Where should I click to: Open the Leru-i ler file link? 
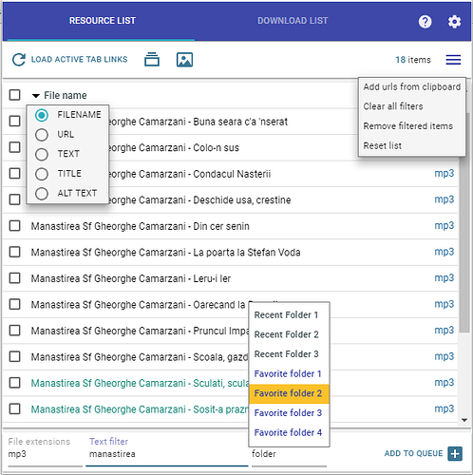[131, 278]
